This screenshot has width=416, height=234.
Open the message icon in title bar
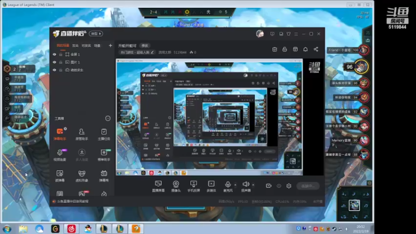point(272,34)
